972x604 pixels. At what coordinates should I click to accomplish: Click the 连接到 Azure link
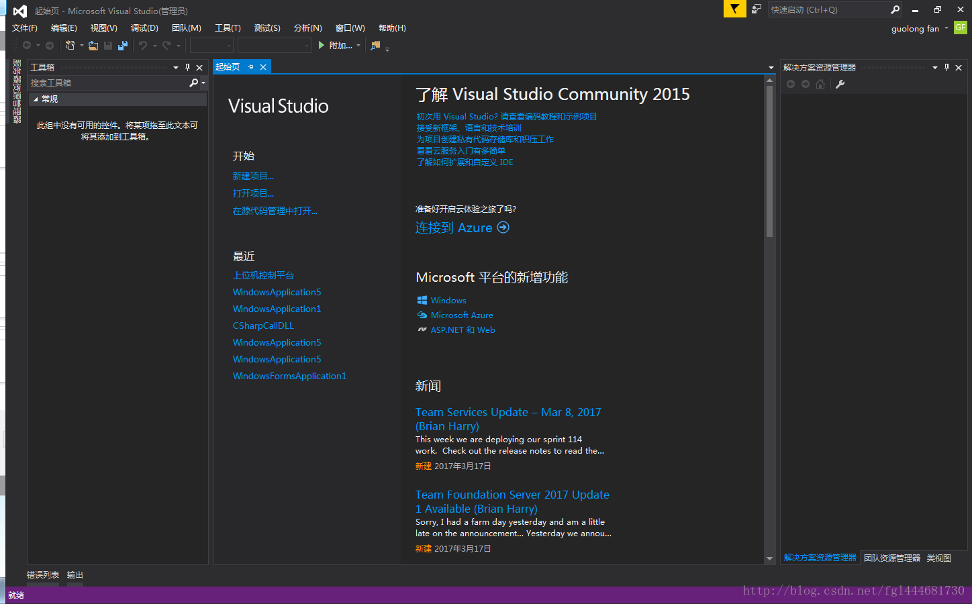tap(454, 228)
